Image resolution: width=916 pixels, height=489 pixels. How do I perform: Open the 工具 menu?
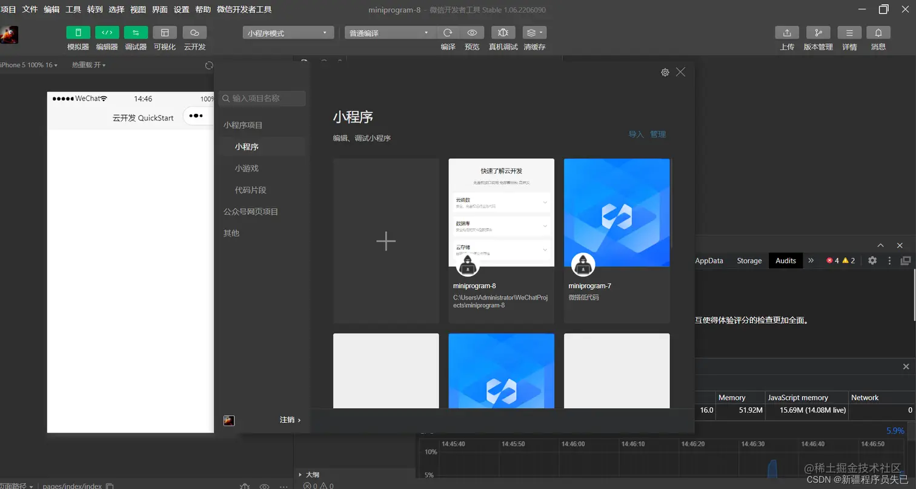pos(73,10)
